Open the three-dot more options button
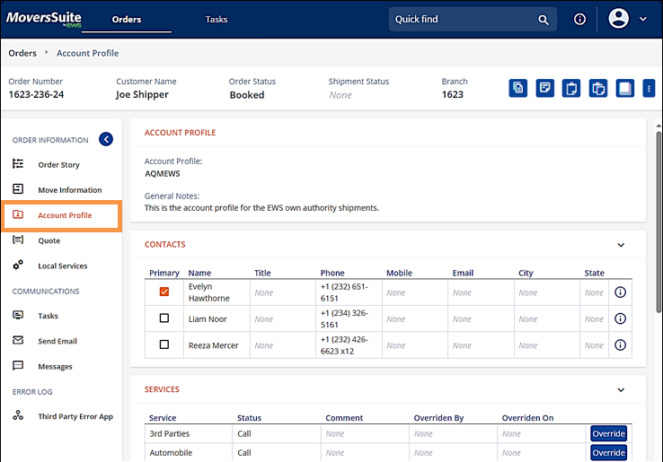The height and width of the screenshot is (462, 663). [x=649, y=88]
